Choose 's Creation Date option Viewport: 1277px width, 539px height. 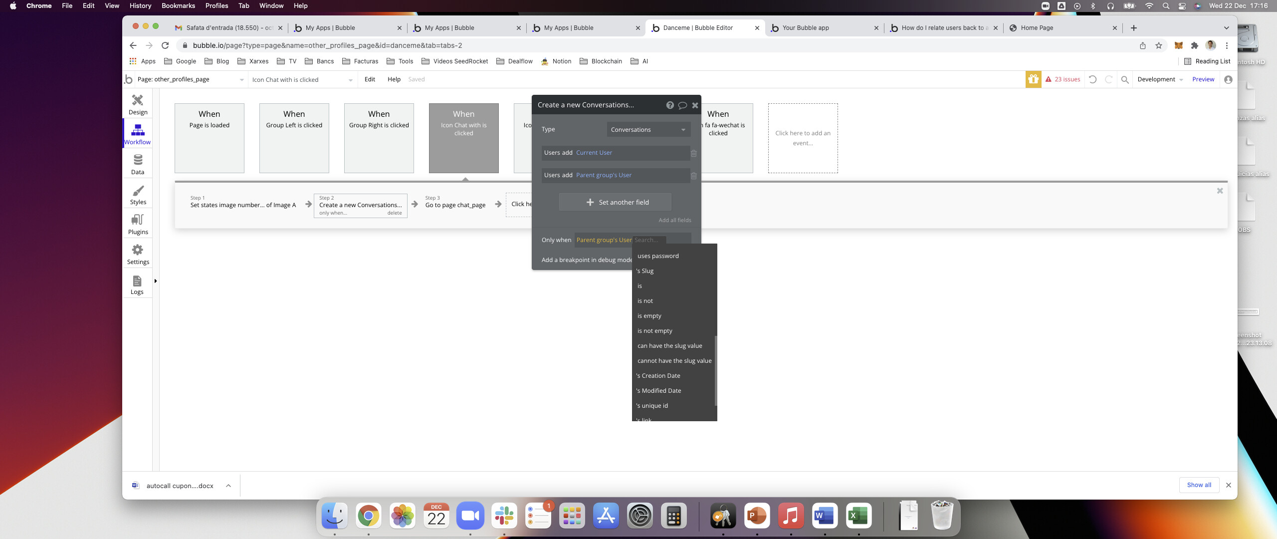coord(658,376)
